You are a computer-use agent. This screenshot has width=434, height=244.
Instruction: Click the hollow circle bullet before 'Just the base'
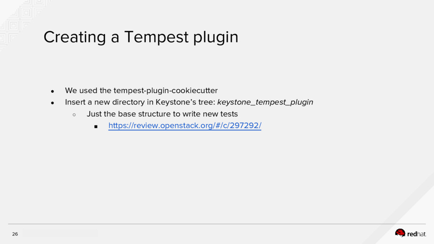click(x=74, y=114)
